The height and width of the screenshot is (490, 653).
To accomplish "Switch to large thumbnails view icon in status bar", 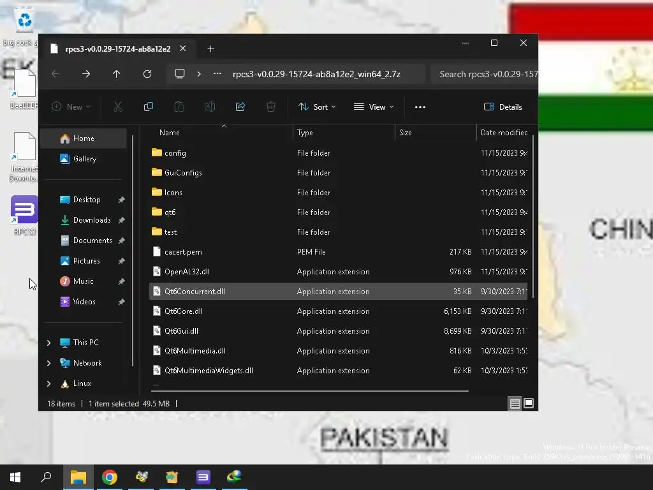I will pos(529,403).
